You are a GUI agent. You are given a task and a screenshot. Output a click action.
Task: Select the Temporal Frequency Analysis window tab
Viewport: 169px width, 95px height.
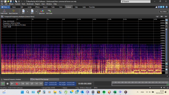pos(15,79)
